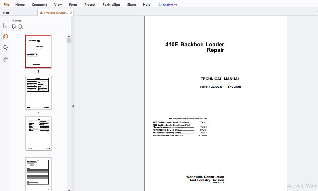Click the 'CTM104' reference number

coord(204,130)
